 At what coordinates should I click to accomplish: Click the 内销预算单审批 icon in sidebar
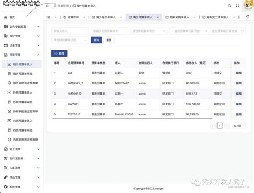(x=9, y=130)
